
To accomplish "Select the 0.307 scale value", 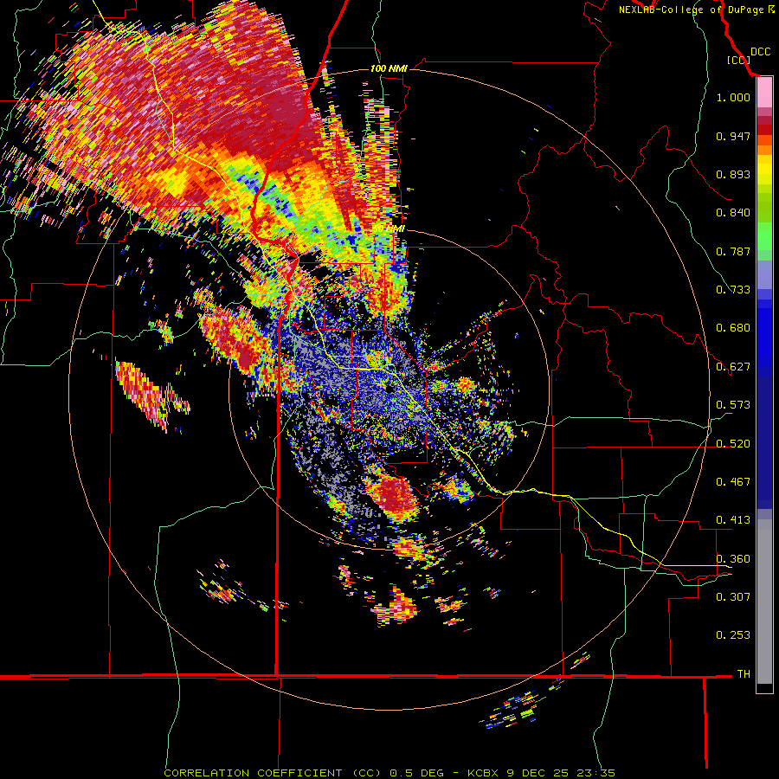I will pyautogui.click(x=733, y=596).
